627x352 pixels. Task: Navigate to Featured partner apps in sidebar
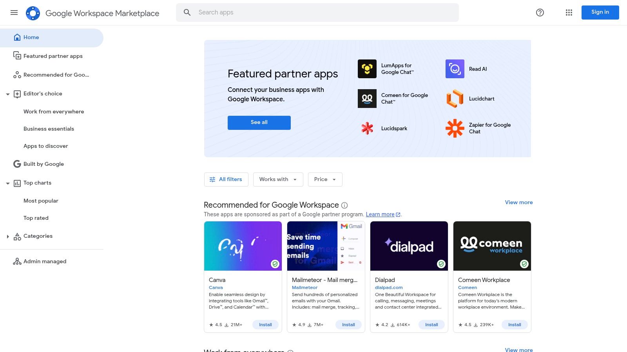(x=53, y=56)
